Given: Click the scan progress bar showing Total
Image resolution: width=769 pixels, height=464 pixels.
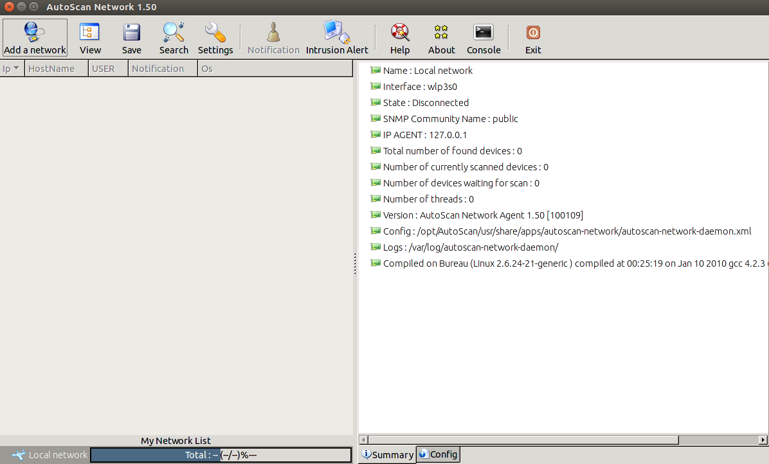Looking at the screenshot, I should (x=221, y=455).
